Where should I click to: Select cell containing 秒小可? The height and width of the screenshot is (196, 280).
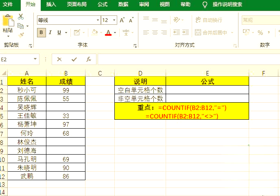(x=27, y=90)
